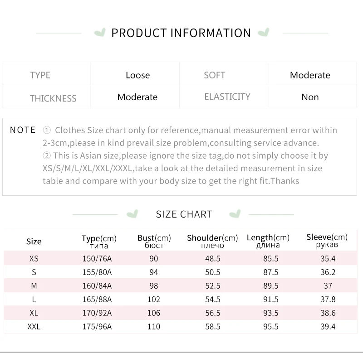Screen dimensions: 363x353
Task: Select the Loose value cell
Action: pyautogui.click(x=137, y=75)
